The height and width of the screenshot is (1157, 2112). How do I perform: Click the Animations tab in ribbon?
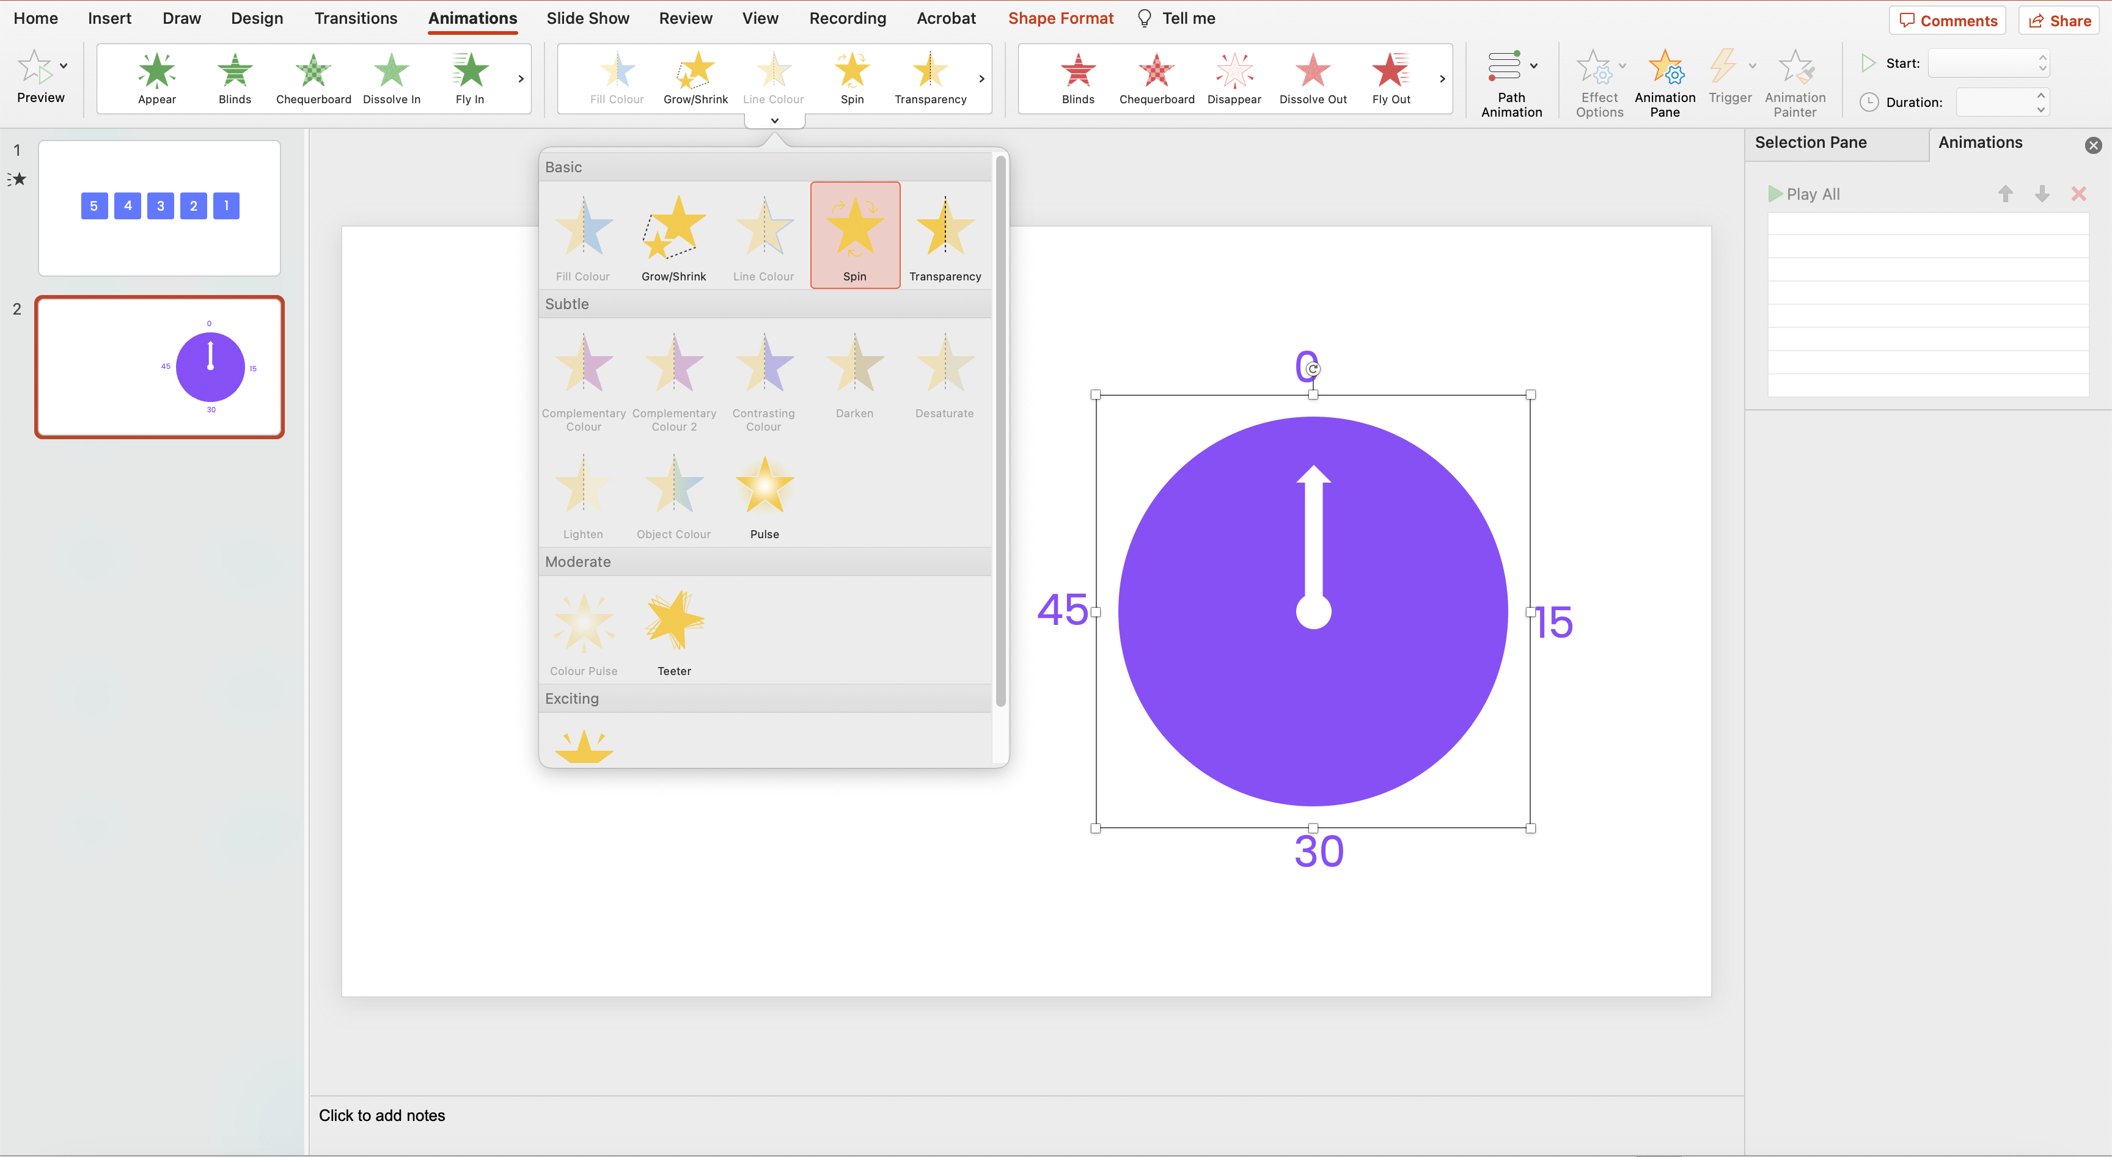[x=472, y=17]
